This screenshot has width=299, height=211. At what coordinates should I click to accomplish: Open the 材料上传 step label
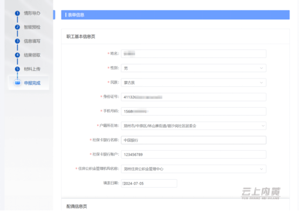(32, 69)
